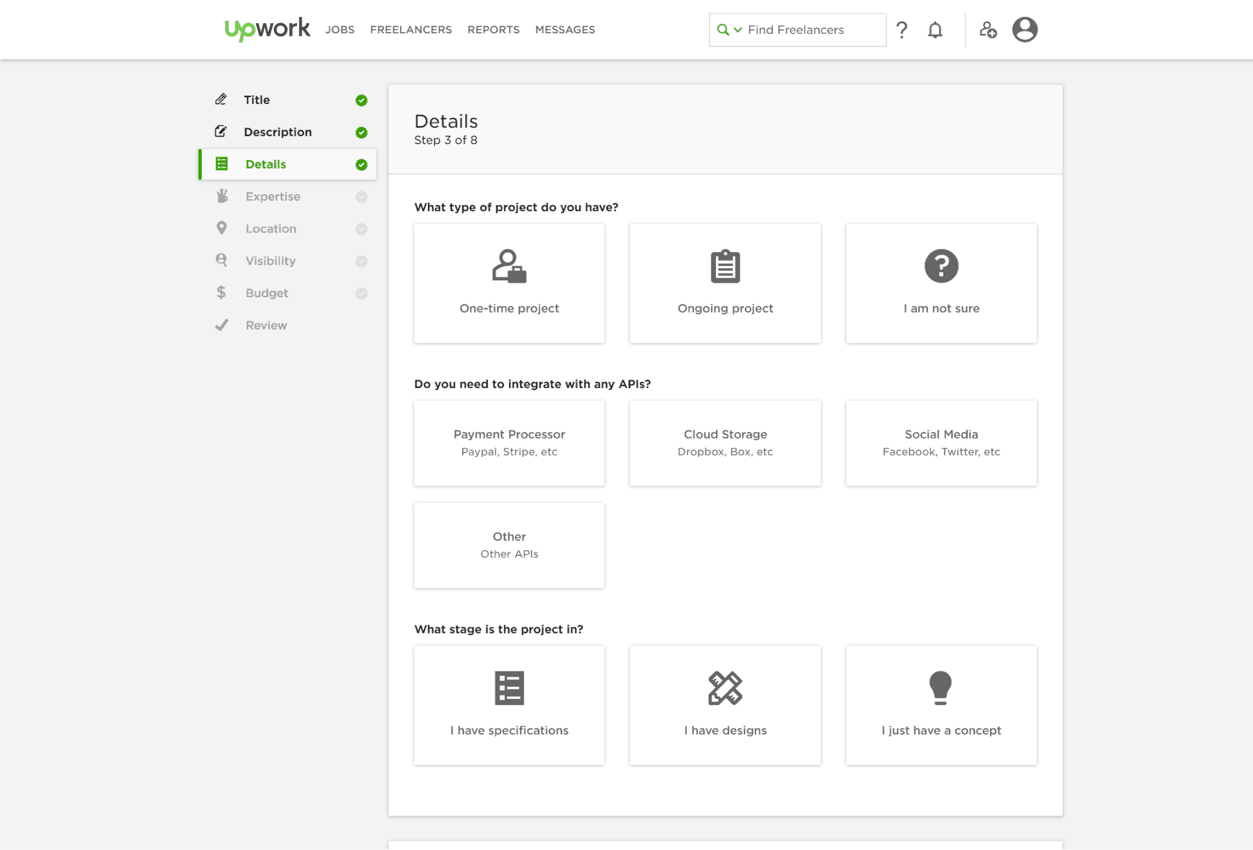Click the green completed check for Description
Screen dimensions: 1253x850
click(x=361, y=132)
